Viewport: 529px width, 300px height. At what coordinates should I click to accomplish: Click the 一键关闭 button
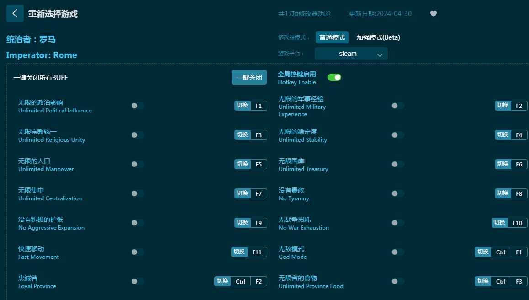coord(249,77)
